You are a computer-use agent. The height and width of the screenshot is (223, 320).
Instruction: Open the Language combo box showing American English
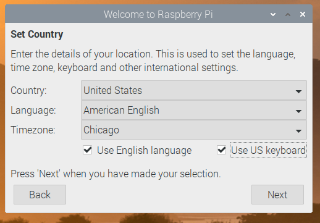pos(194,110)
